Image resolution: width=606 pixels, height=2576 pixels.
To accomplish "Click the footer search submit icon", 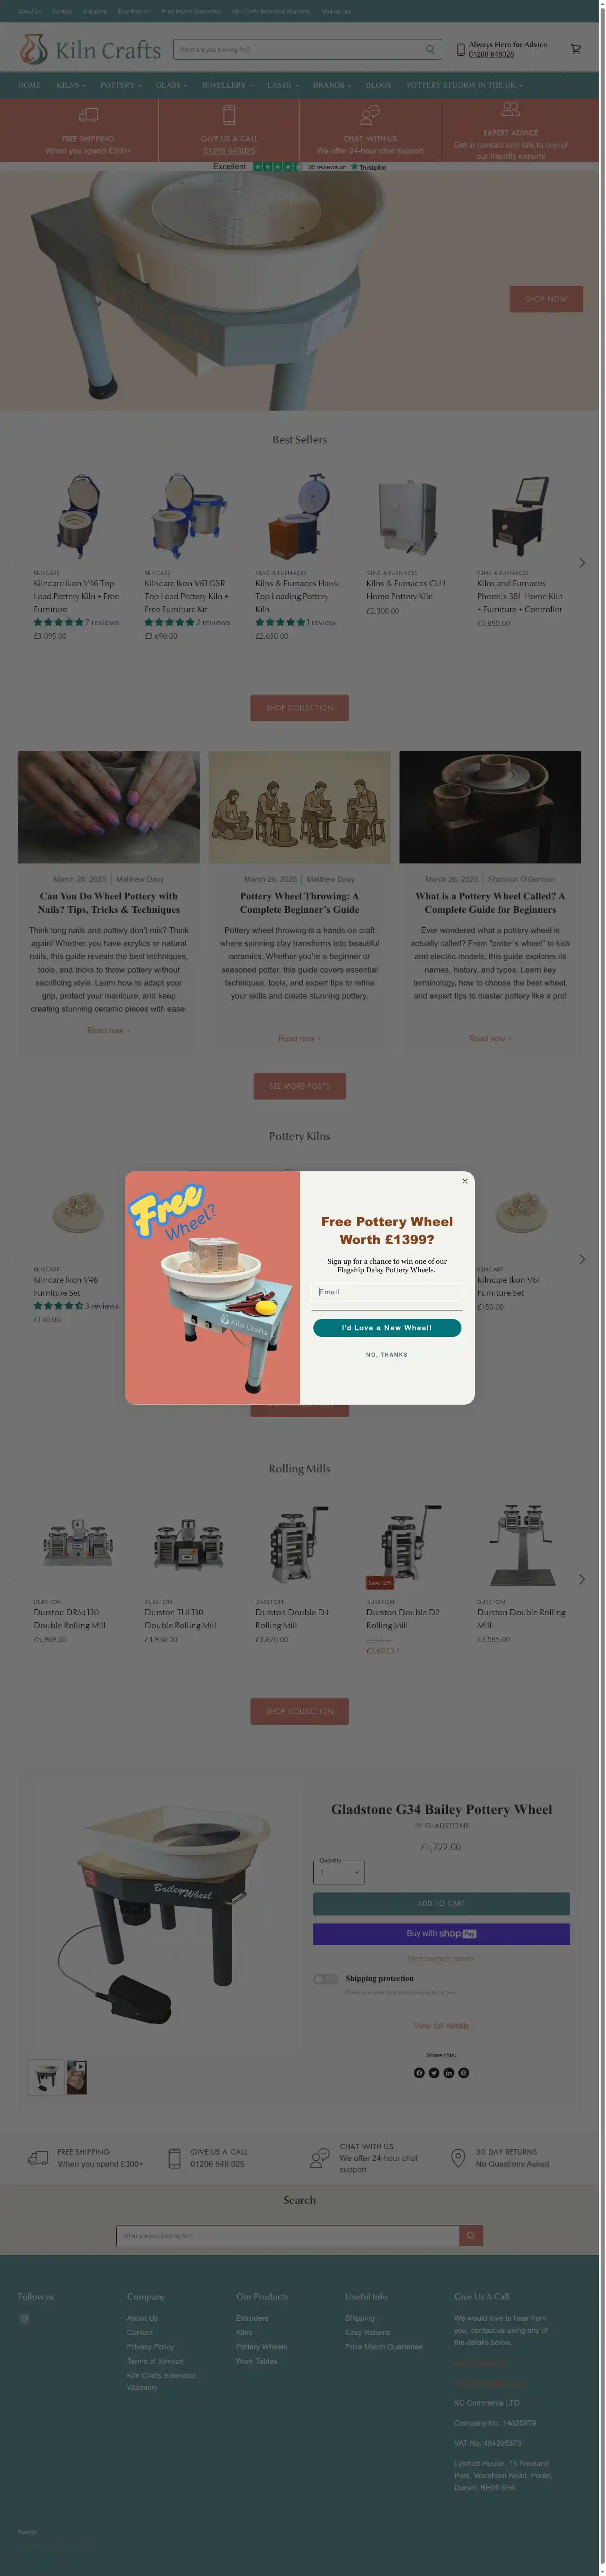I will tap(471, 2236).
